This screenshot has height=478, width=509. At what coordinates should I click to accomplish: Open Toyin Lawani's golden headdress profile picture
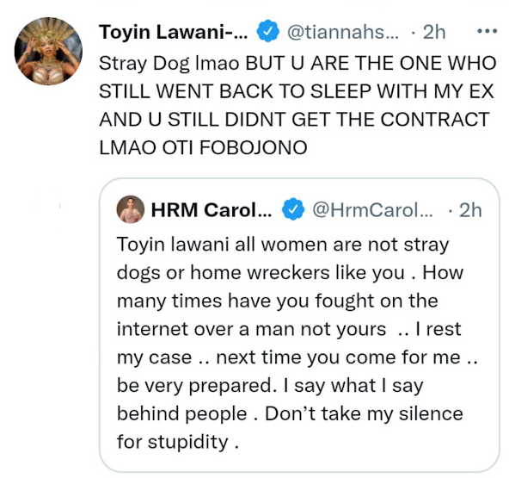[48, 51]
